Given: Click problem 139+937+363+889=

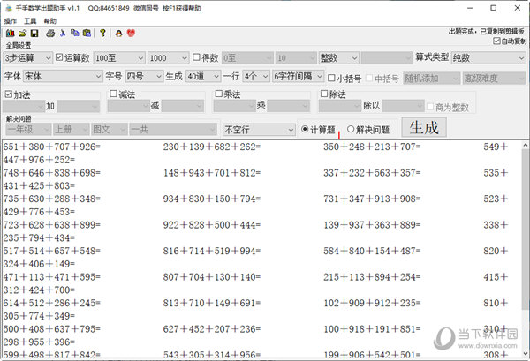Looking at the screenshot, I should click(372, 225).
